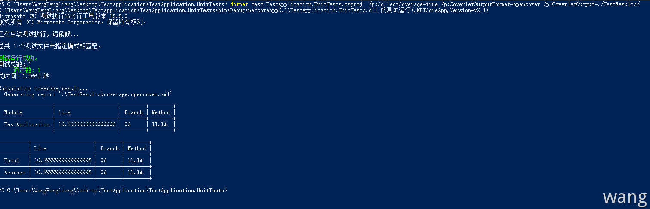Screen dimensions: 650x209
Task: Click the Branch percentage in the Total row
Action: tap(103, 161)
